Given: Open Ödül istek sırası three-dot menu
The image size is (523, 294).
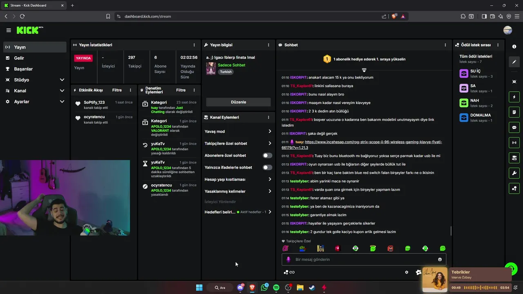Looking at the screenshot, I should point(498,45).
